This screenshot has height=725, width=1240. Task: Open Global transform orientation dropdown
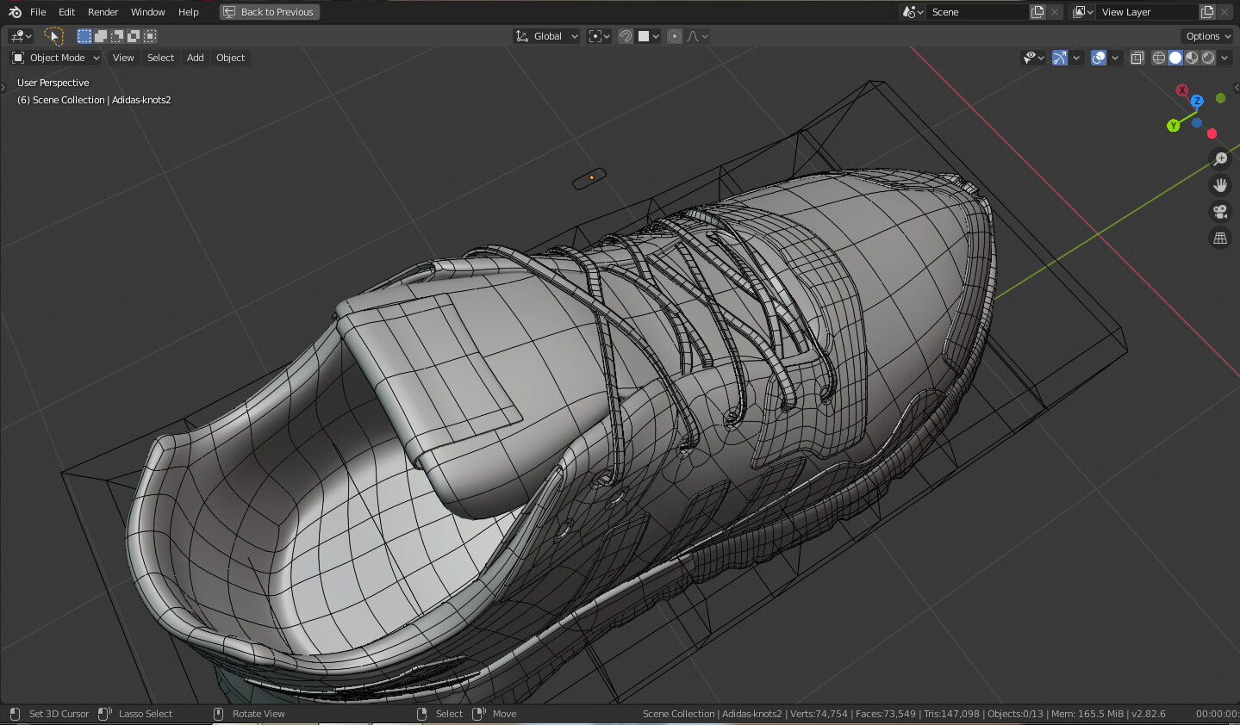click(x=546, y=36)
